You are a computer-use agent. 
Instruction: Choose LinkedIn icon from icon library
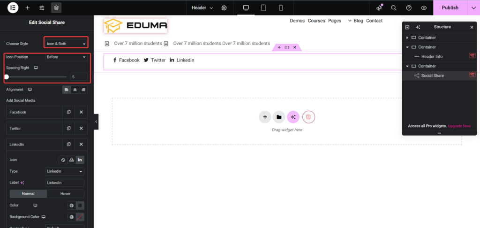pyautogui.click(x=80, y=160)
